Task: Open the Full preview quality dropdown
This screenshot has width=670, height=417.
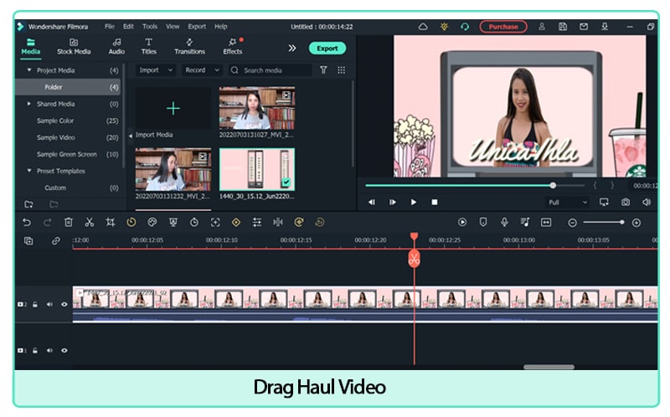Action: [568, 202]
